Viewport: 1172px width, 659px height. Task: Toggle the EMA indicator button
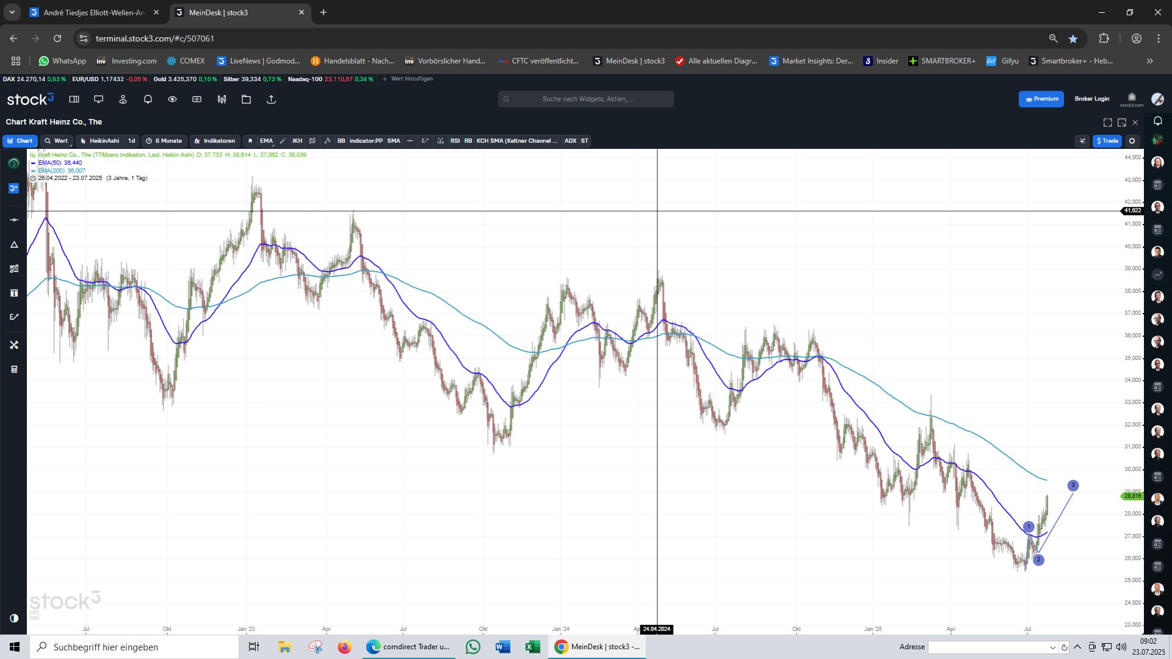click(266, 141)
